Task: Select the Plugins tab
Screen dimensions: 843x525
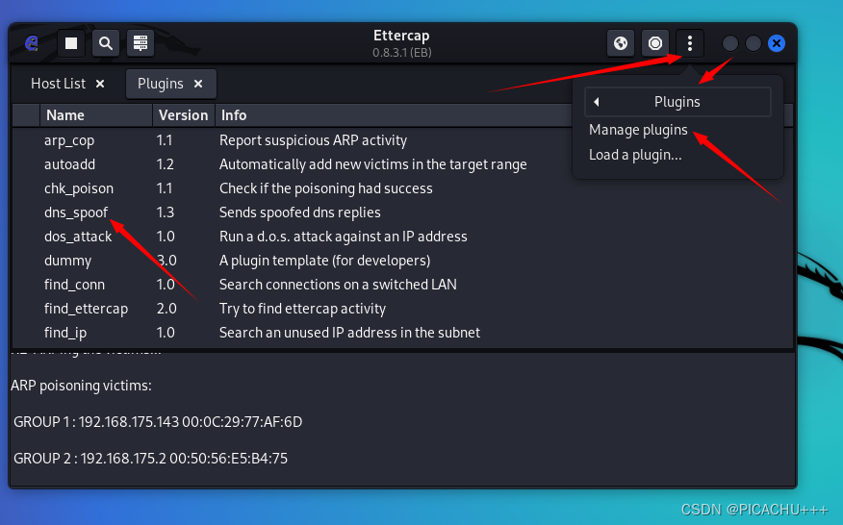Action: [x=160, y=84]
